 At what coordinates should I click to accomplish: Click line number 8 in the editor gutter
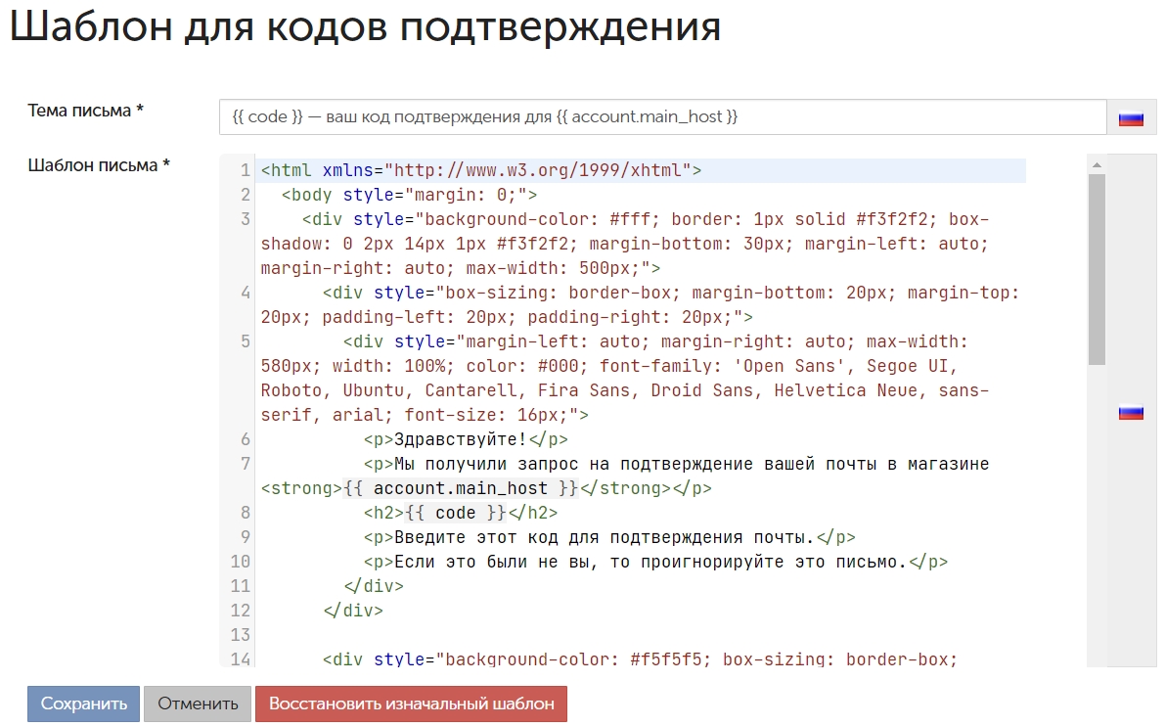coord(246,513)
